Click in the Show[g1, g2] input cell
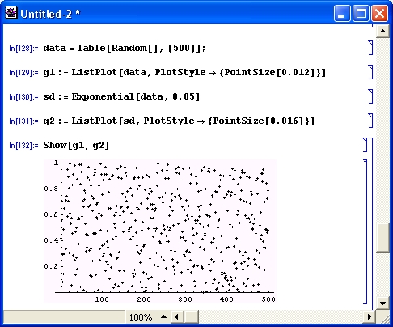This screenshot has height=327, width=393. tap(76, 145)
